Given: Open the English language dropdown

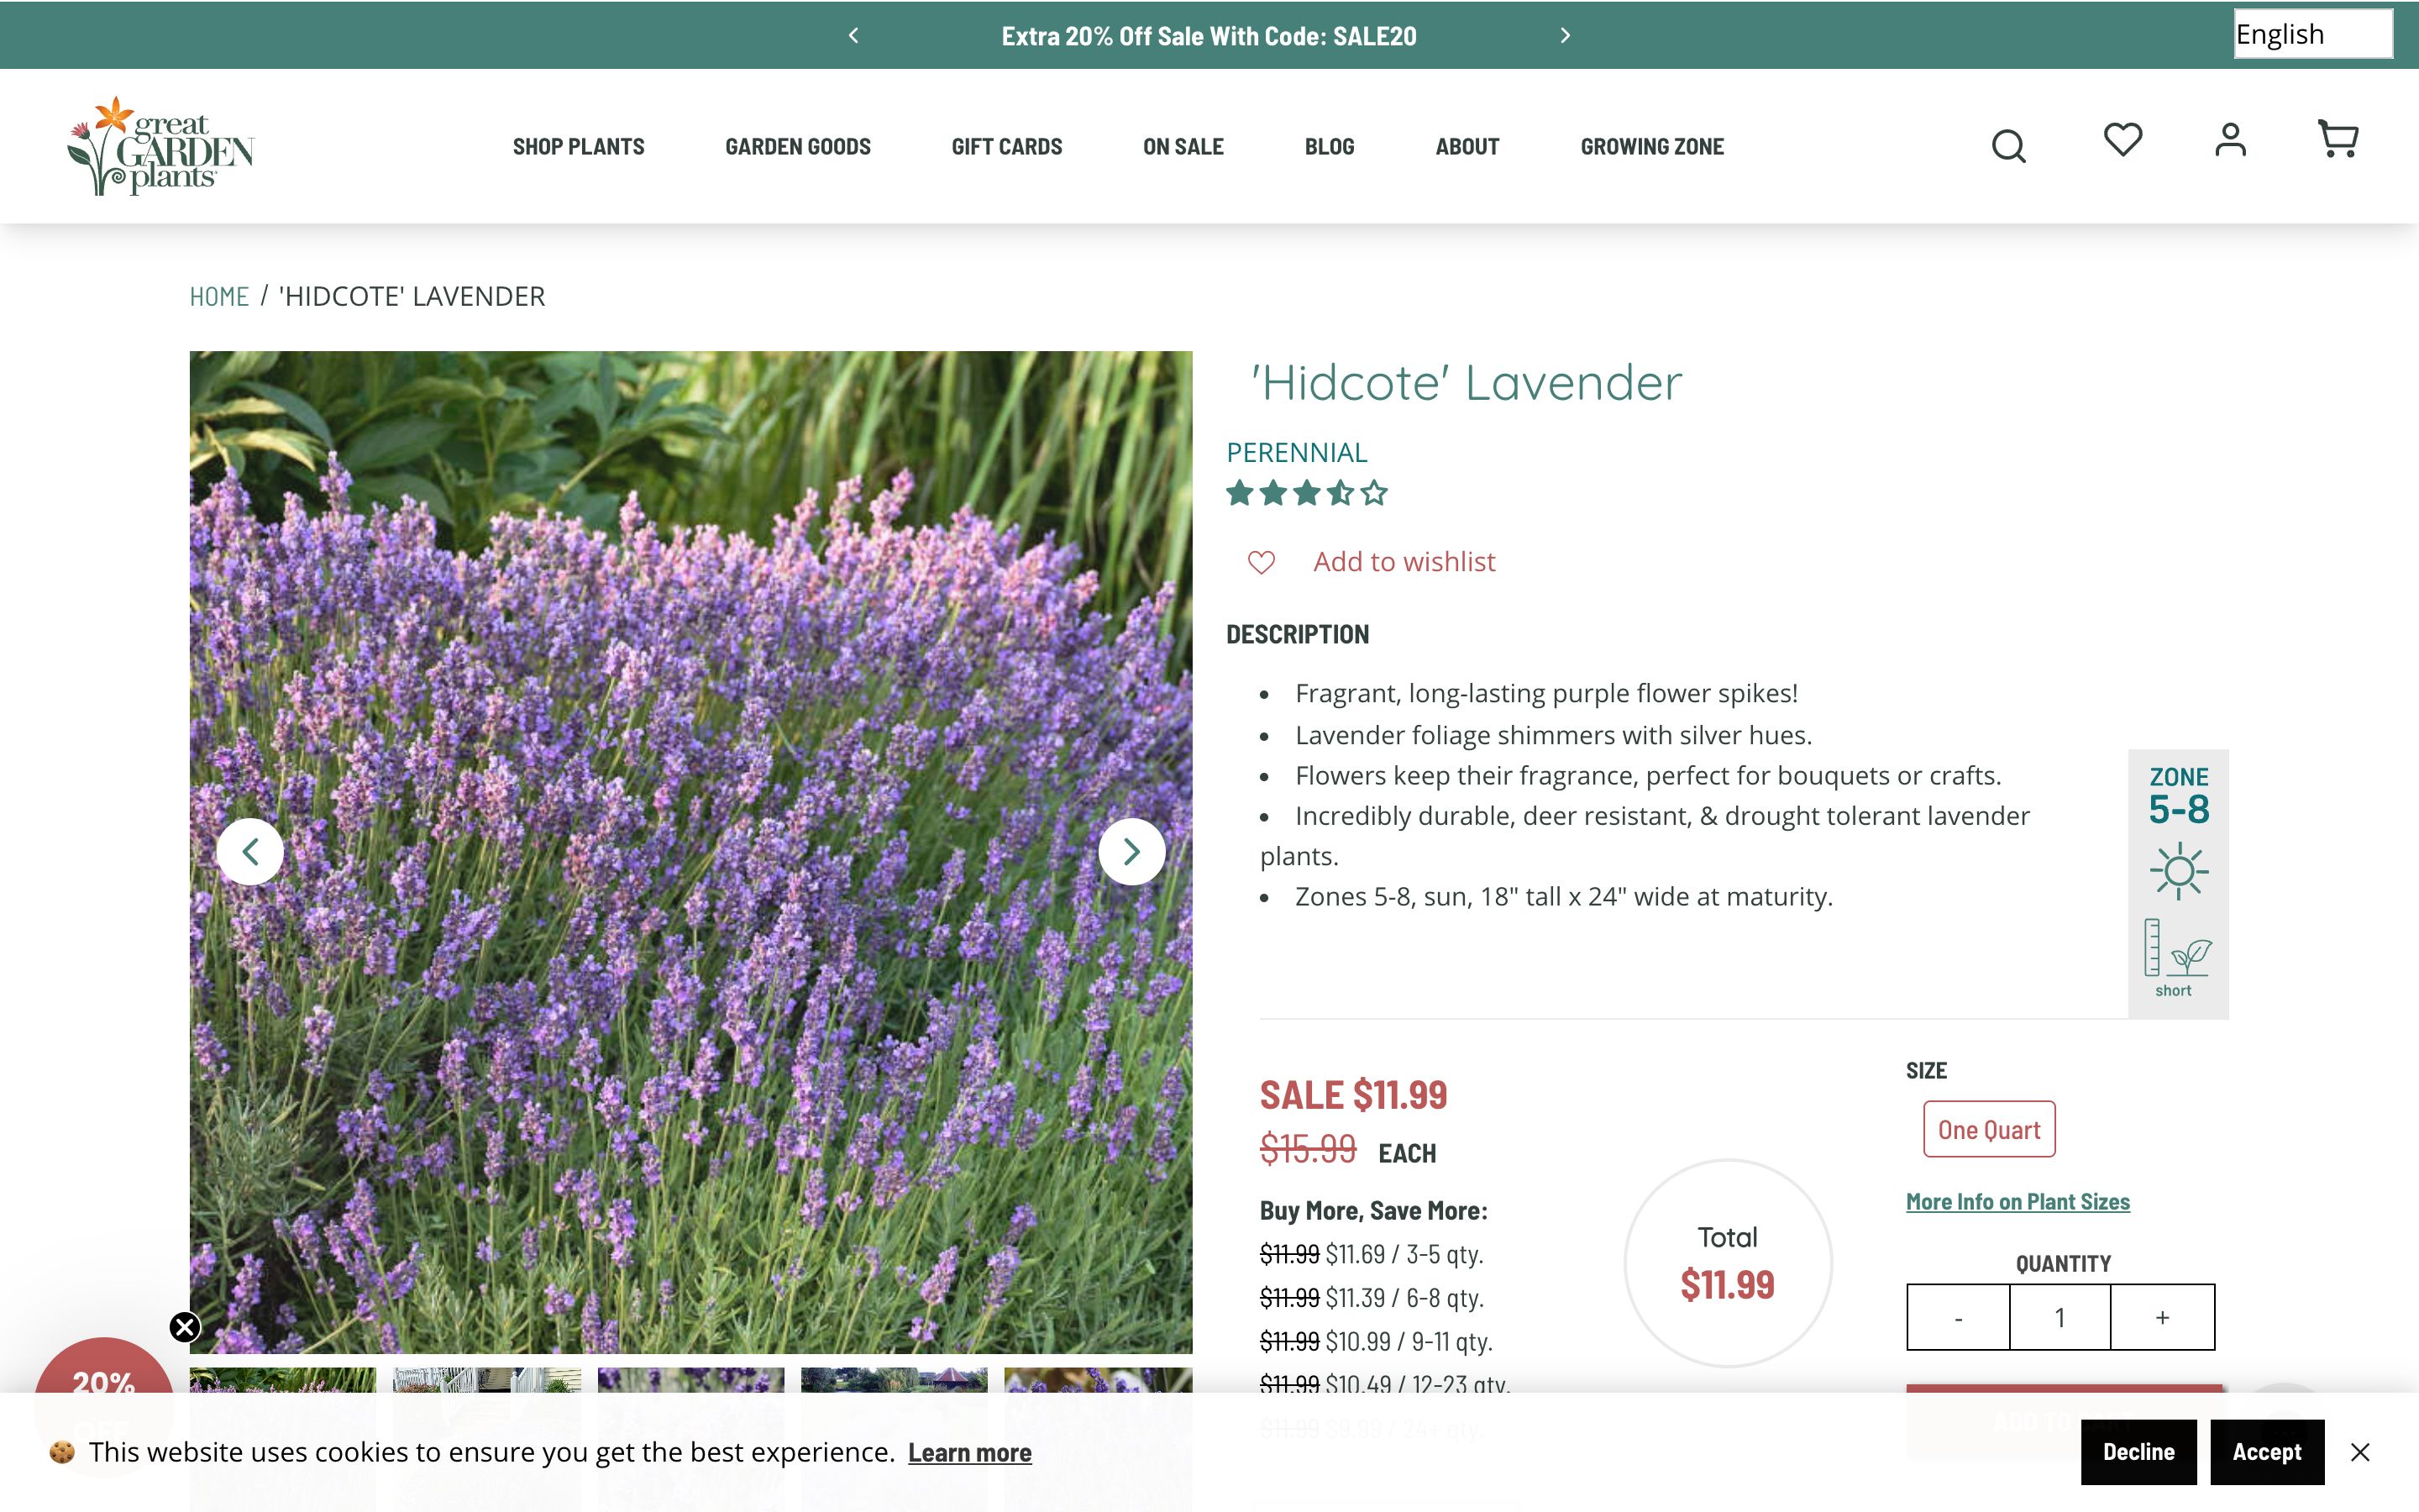Looking at the screenshot, I should point(2312,34).
